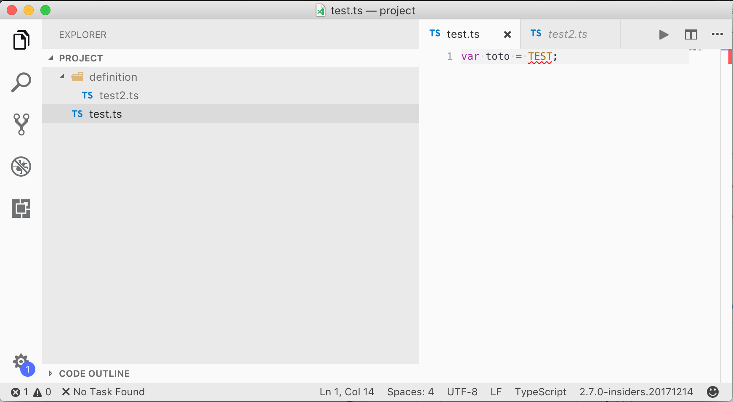This screenshot has width=733, height=402.
Task: Select test2.ts in the file tree
Action: tap(119, 95)
